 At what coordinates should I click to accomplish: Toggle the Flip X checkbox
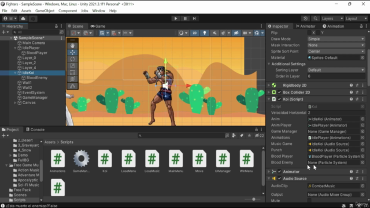click(x=309, y=33)
